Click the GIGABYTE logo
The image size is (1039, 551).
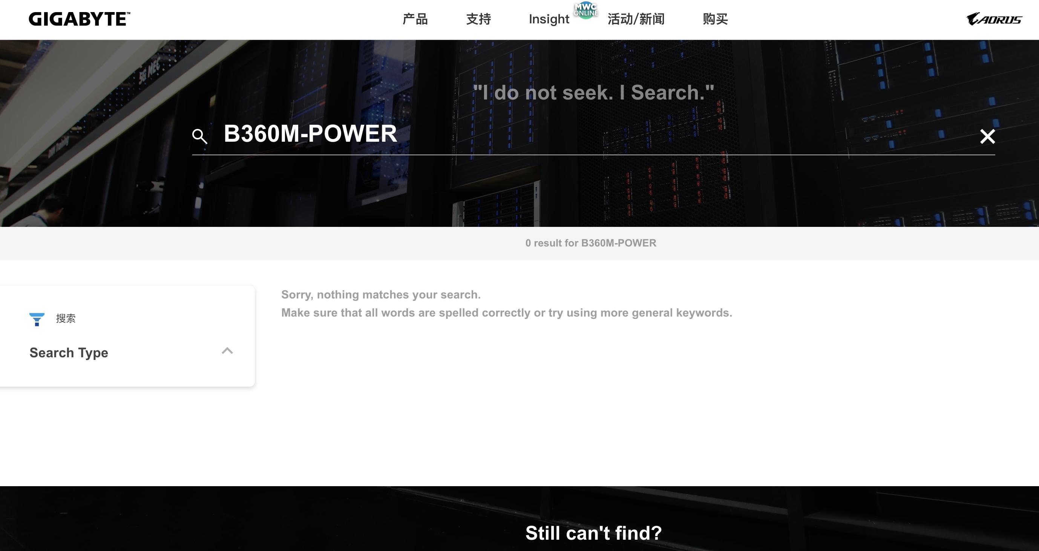80,19
